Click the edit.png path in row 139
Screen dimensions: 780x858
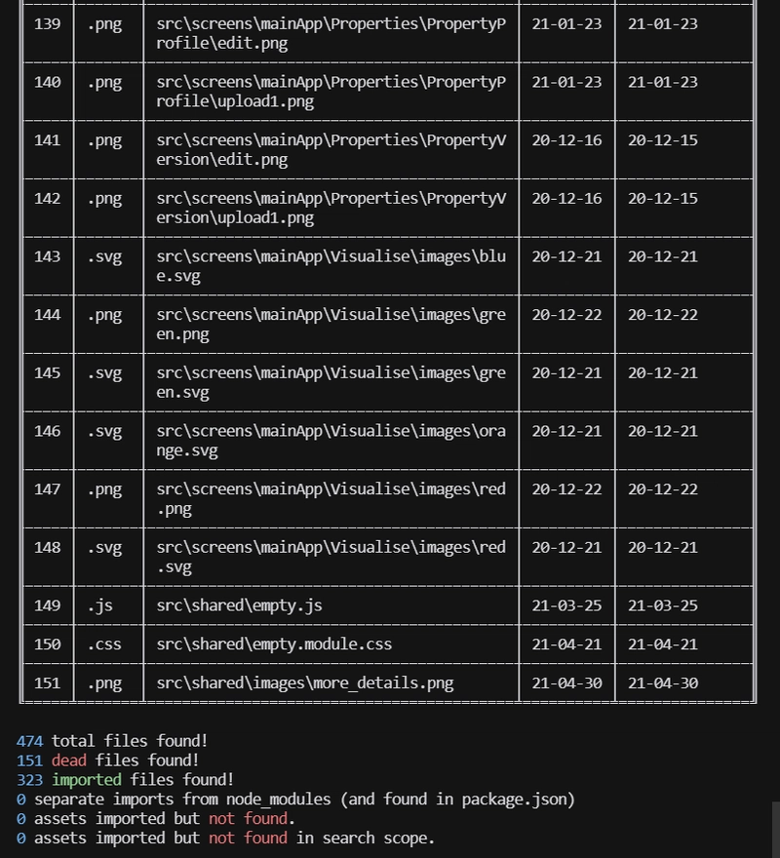331,33
